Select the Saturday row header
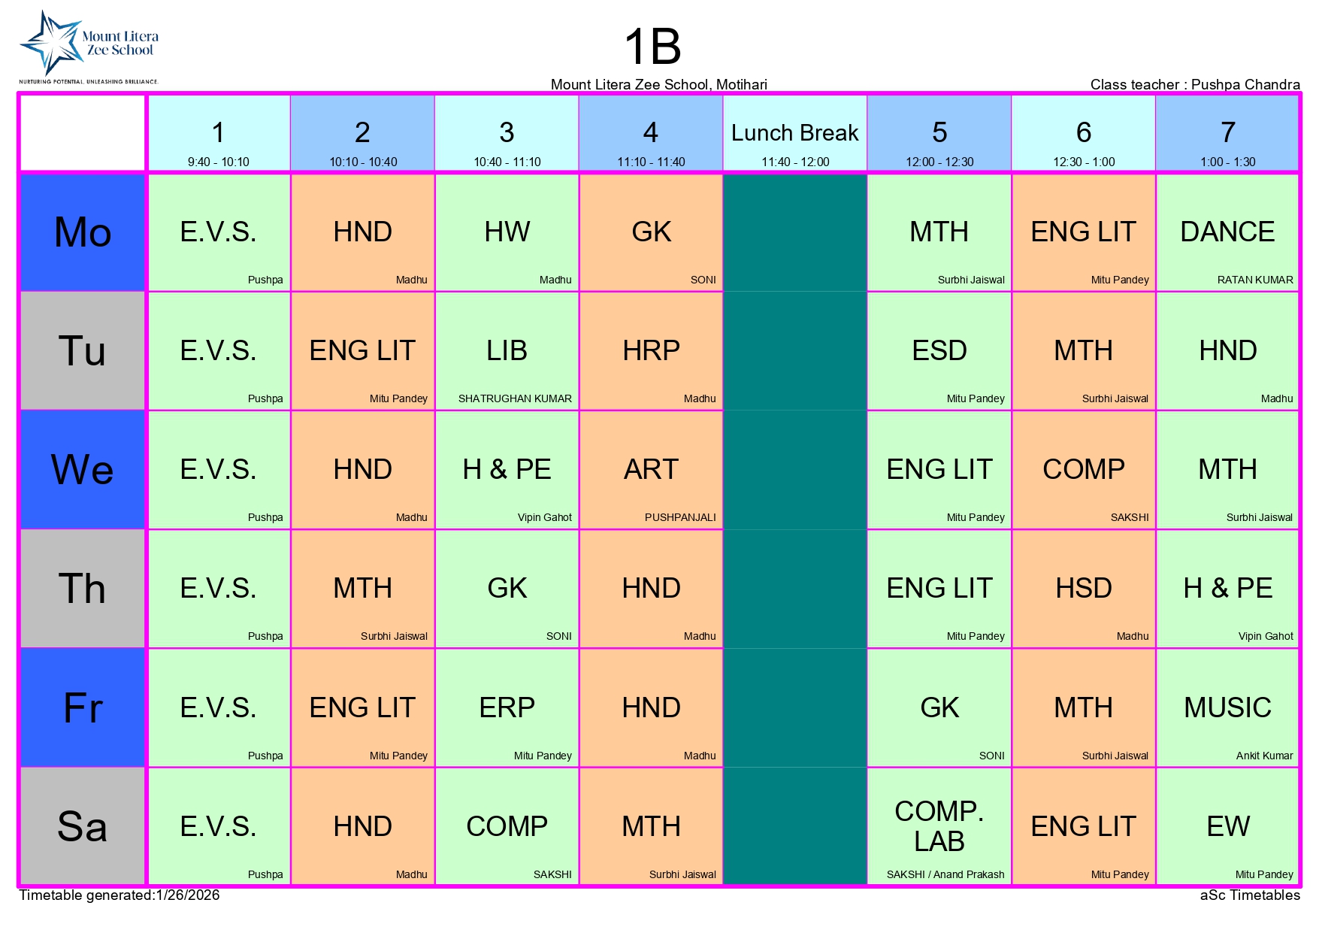 click(x=83, y=826)
